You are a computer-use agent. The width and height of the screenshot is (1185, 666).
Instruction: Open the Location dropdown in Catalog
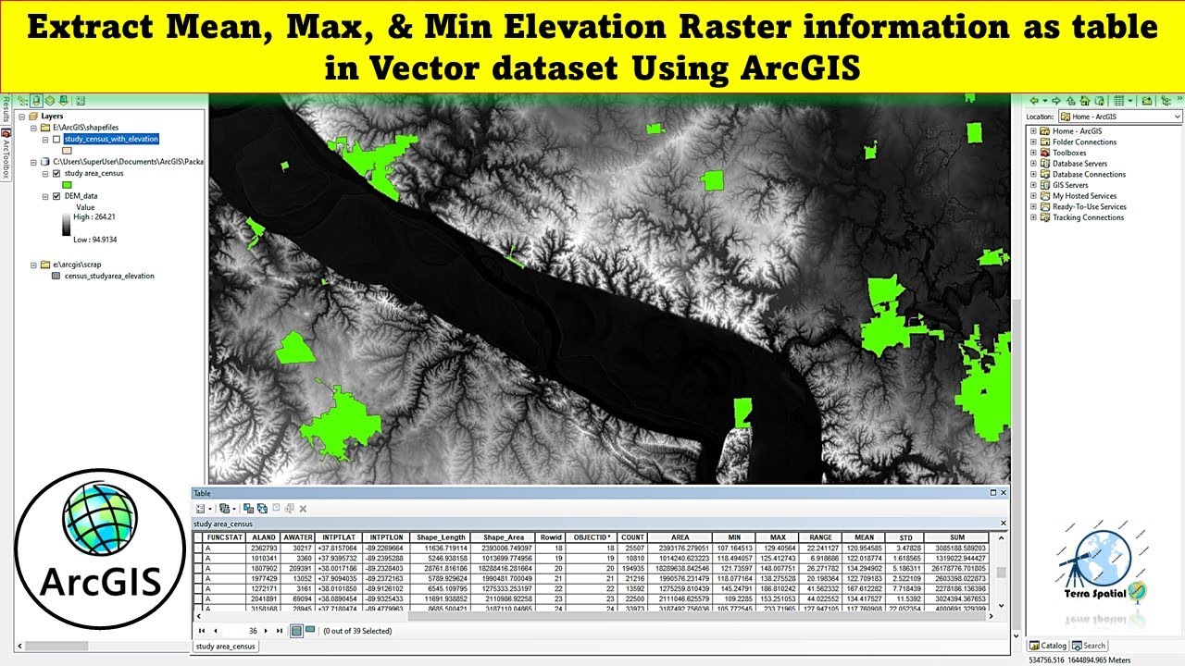coord(1177,117)
